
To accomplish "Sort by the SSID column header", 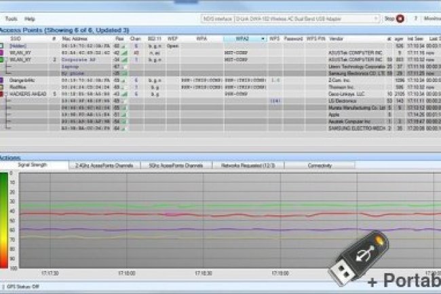I will 16,39.
